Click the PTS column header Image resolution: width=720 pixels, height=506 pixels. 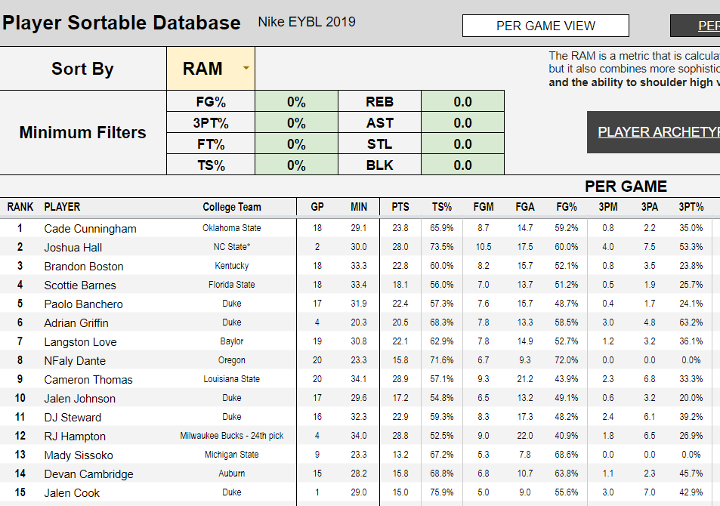coord(400,207)
